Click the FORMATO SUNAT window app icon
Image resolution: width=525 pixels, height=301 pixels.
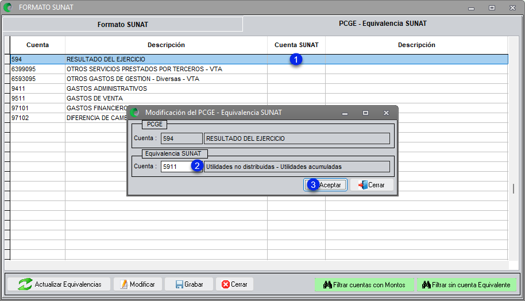click(7, 7)
